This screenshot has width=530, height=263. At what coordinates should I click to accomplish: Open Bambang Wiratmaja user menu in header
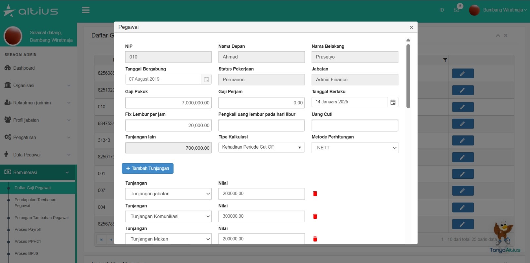(503, 10)
